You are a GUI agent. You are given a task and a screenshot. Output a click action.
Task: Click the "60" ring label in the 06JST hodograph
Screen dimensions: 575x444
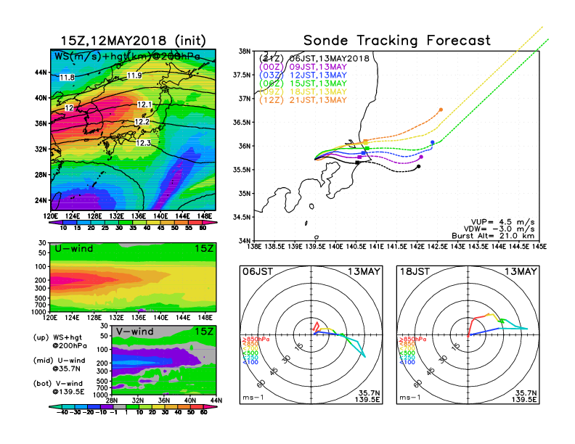pos(261,384)
